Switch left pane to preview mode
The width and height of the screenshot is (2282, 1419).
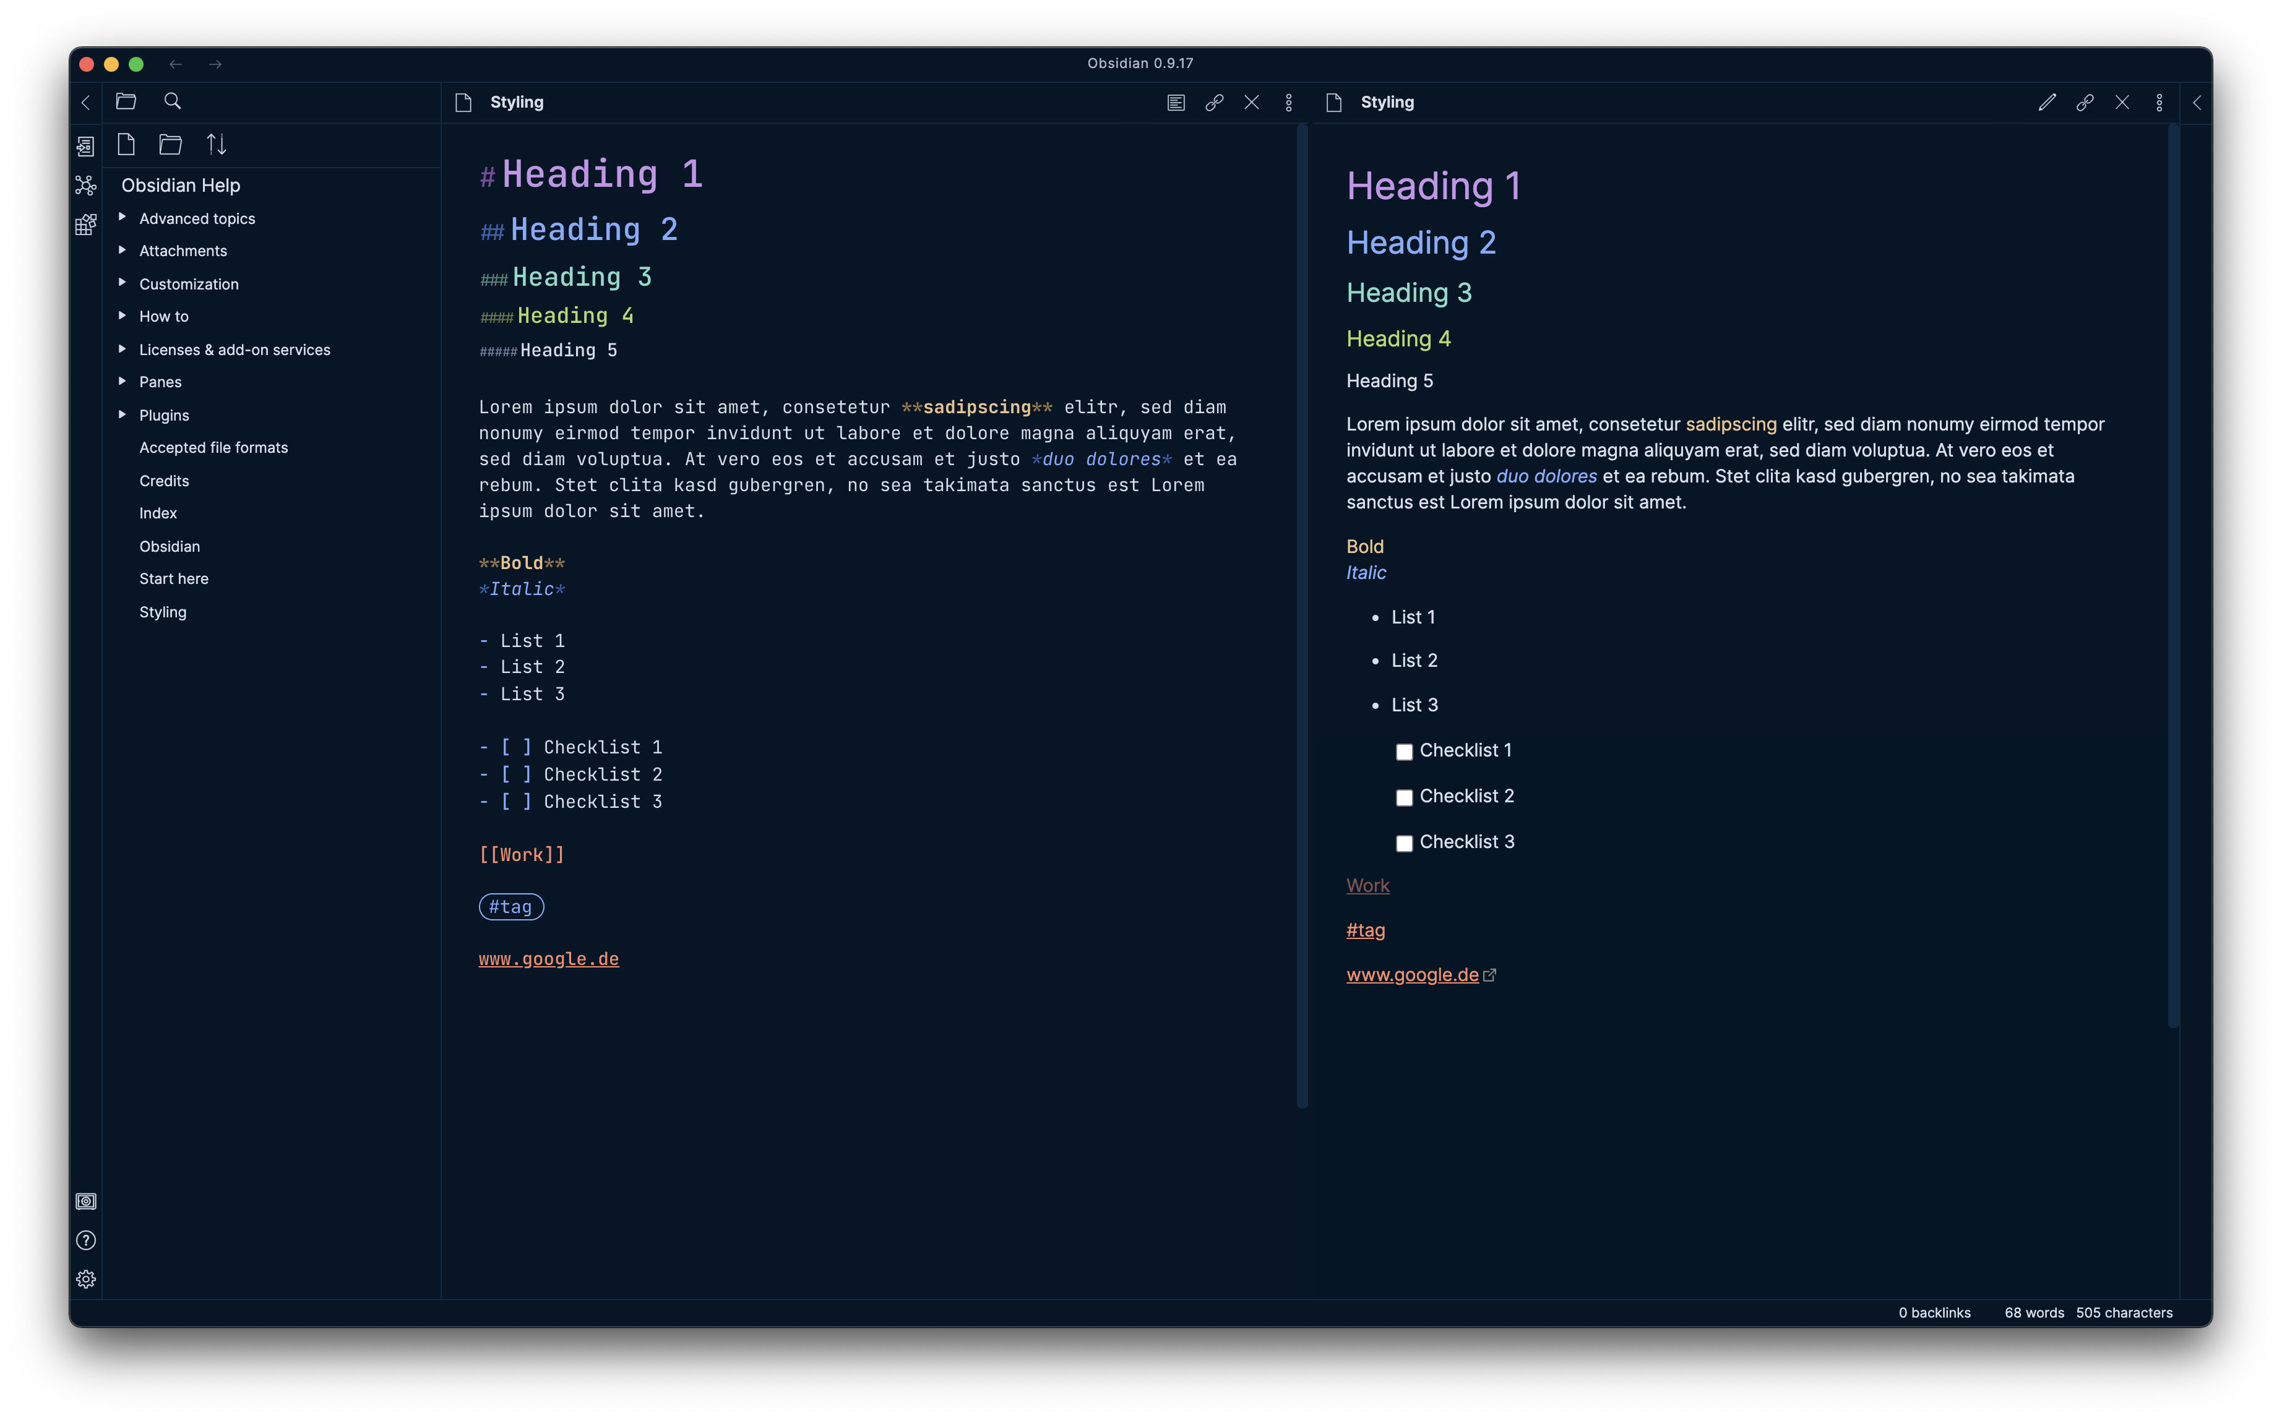(x=1175, y=102)
